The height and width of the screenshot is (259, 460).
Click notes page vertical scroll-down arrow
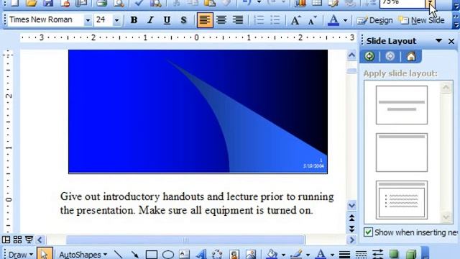(351, 206)
